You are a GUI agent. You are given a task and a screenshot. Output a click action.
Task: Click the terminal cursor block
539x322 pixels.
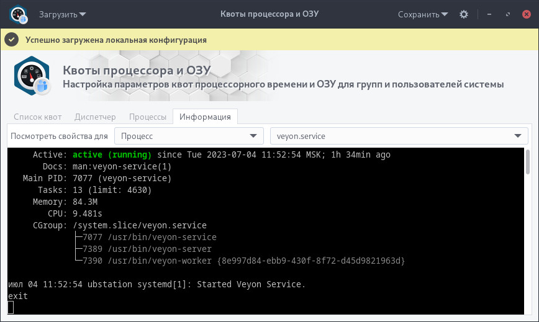(x=11, y=308)
